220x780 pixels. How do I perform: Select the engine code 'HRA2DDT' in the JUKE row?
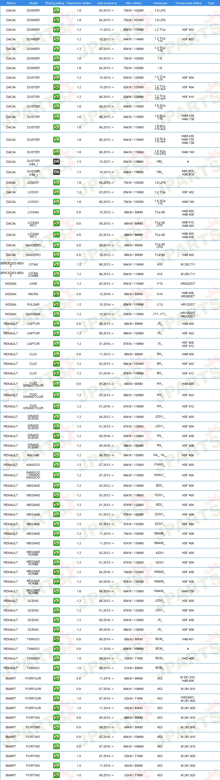click(x=188, y=284)
